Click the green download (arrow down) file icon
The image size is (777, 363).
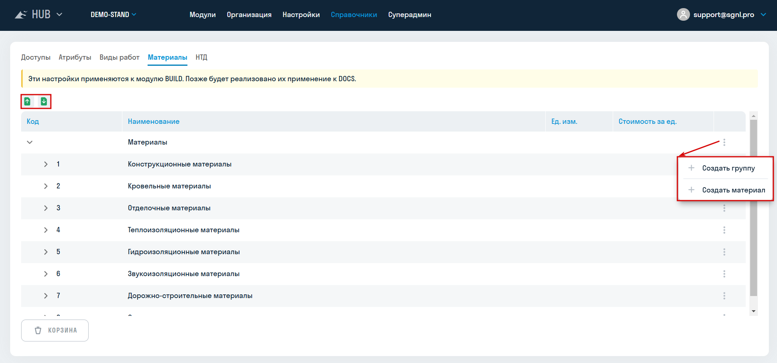pyautogui.click(x=44, y=101)
